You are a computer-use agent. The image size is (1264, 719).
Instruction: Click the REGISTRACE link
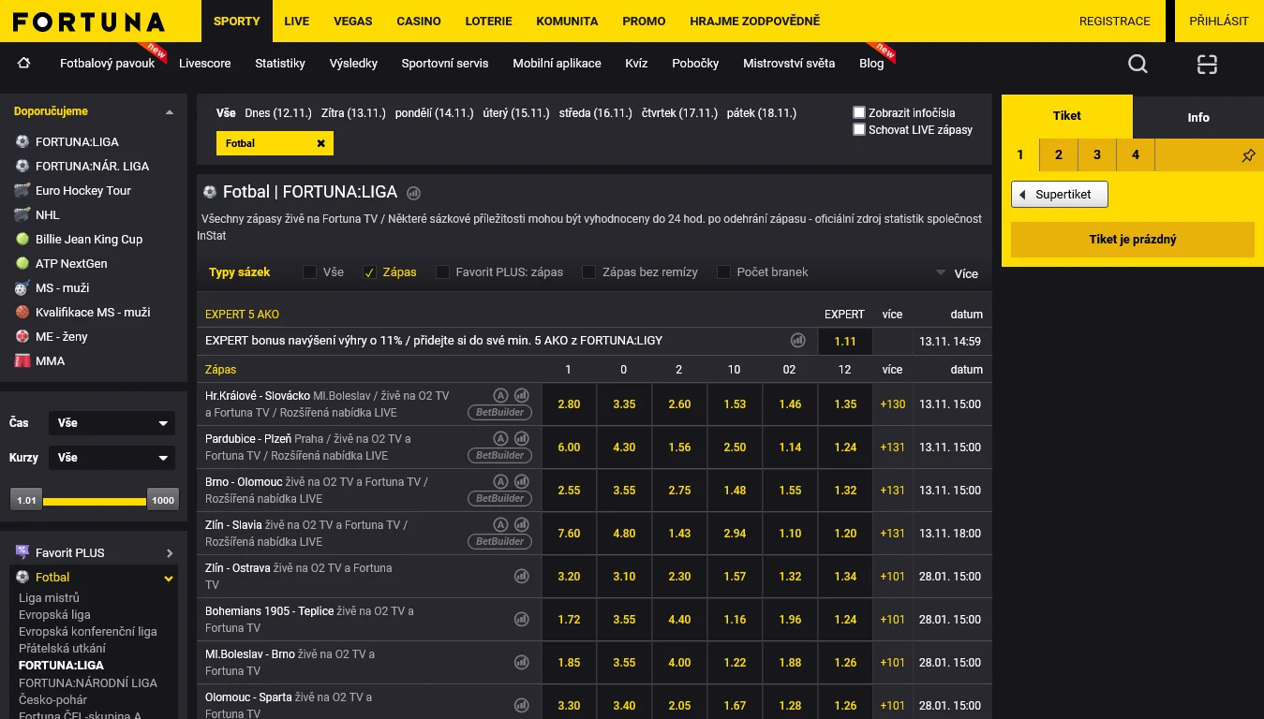1114,21
